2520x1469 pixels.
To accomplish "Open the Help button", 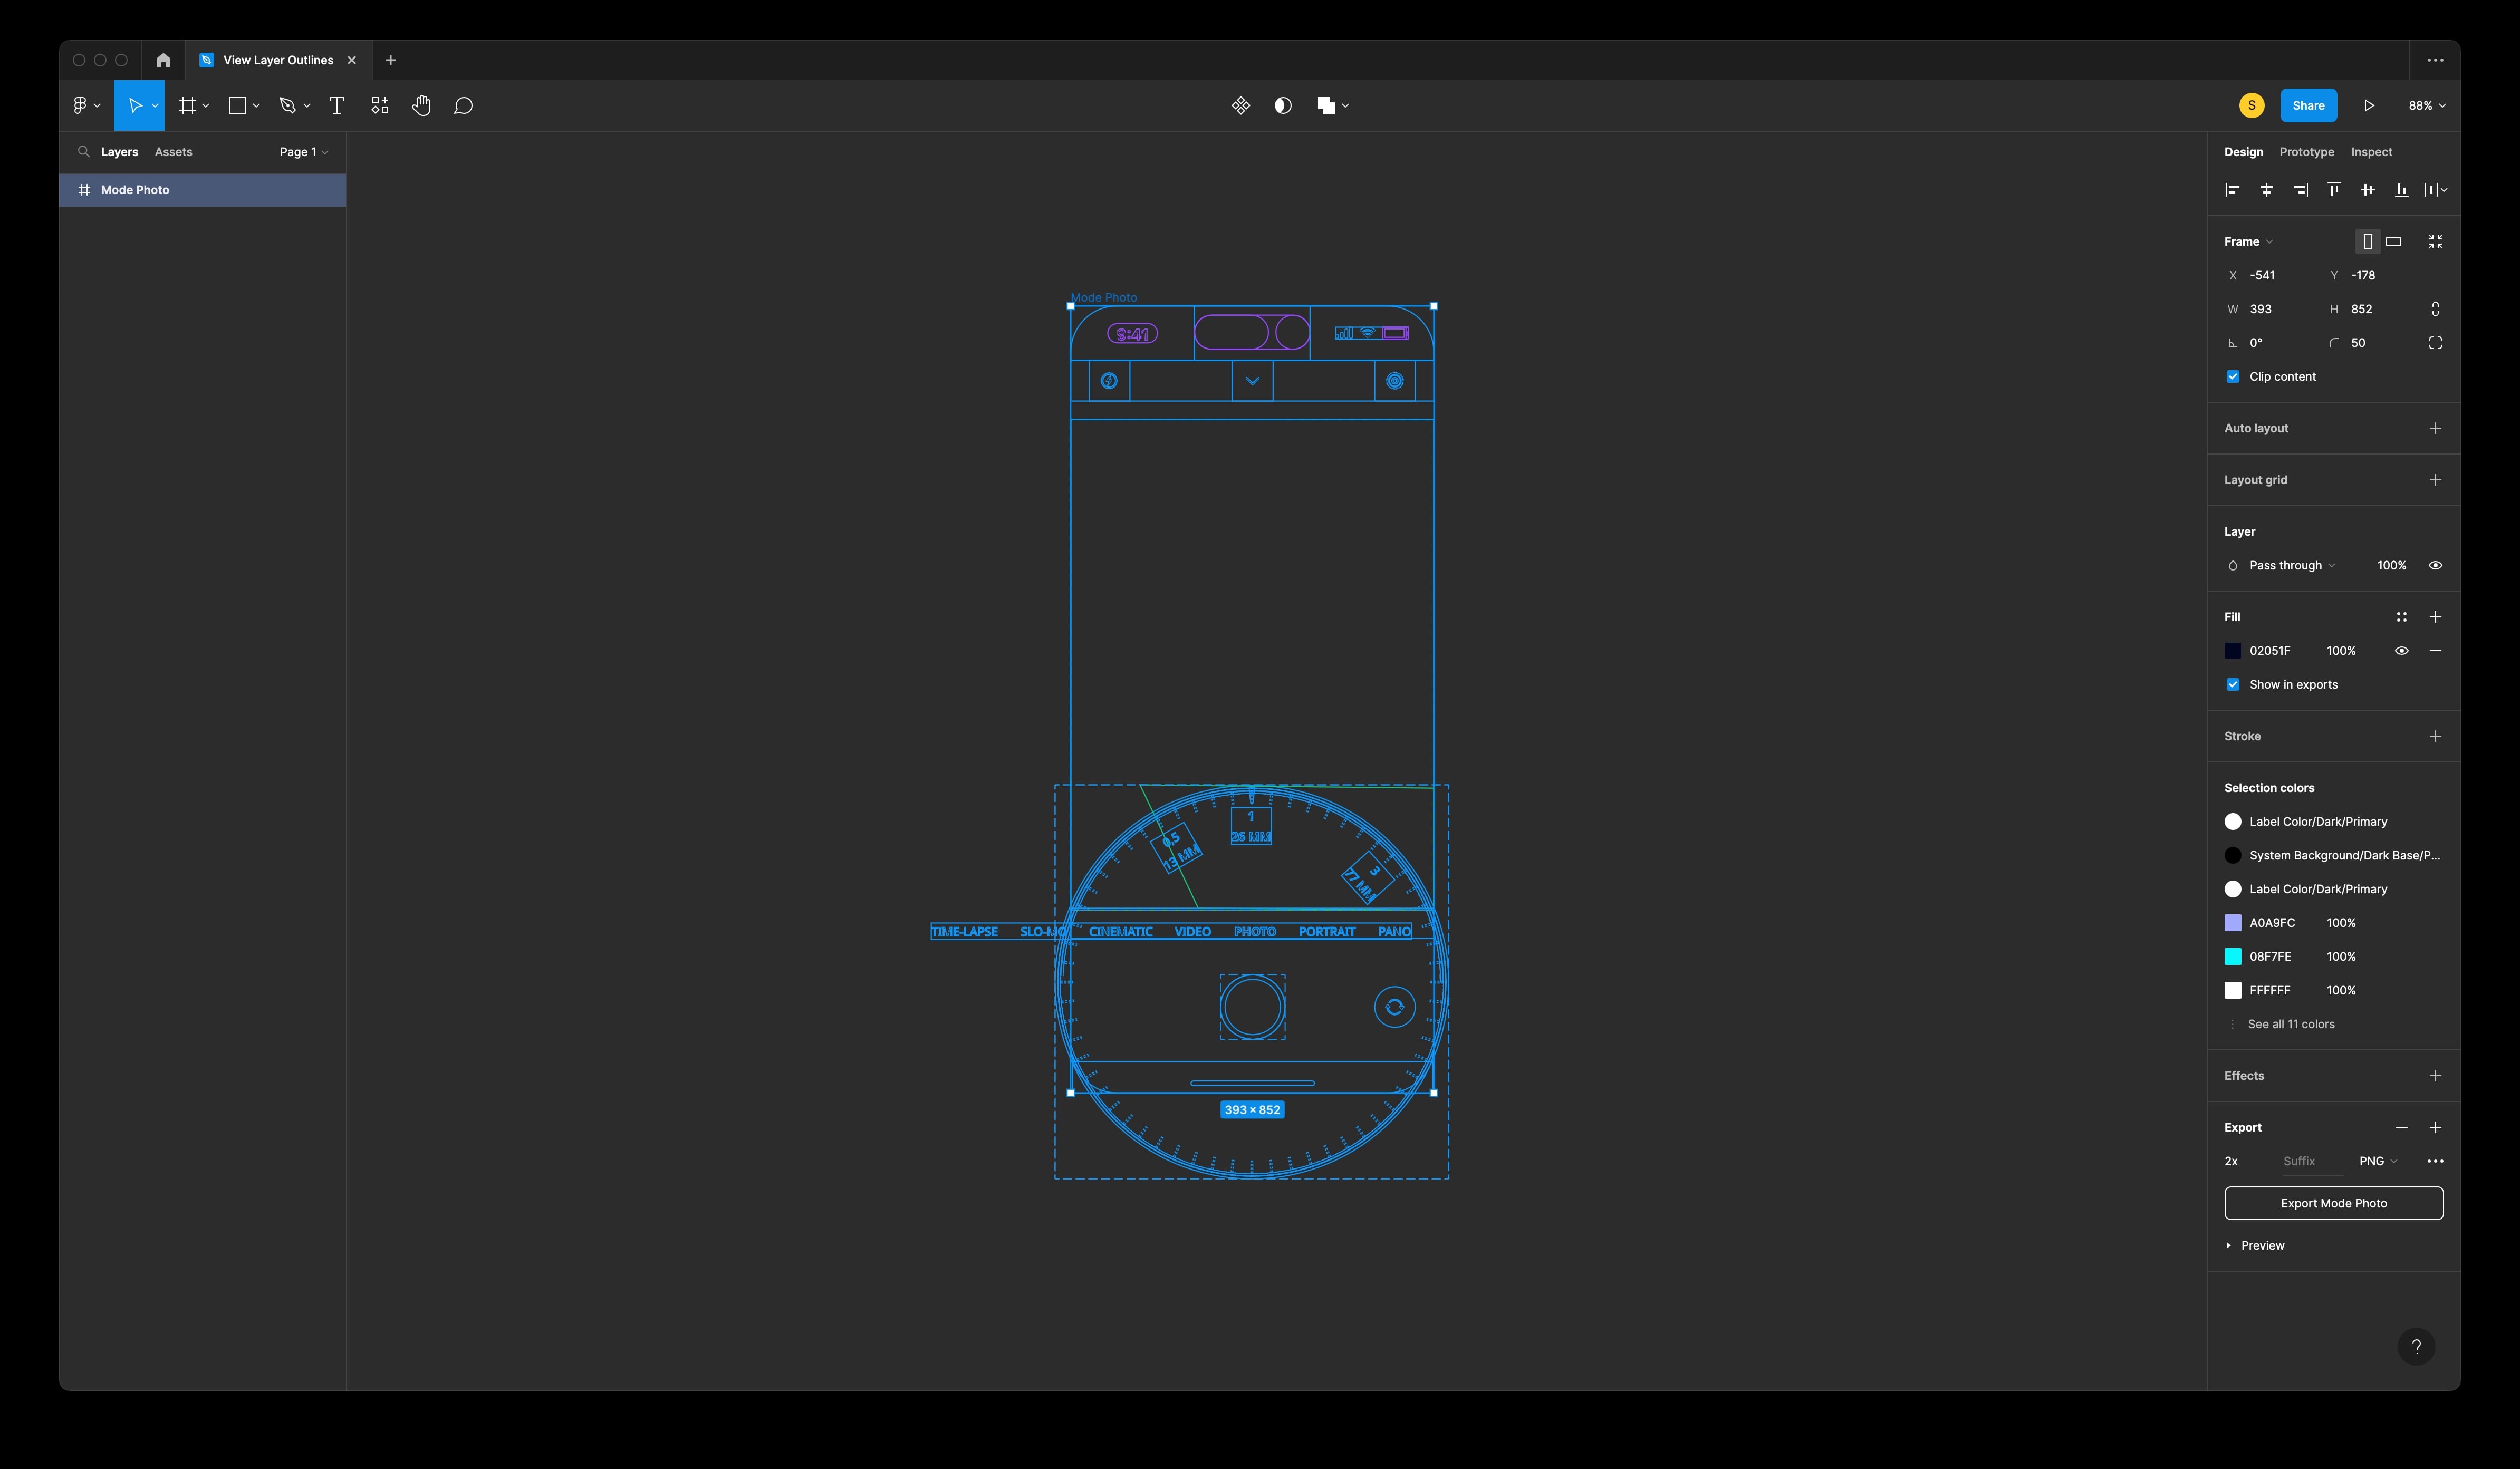I will point(2416,1346).
